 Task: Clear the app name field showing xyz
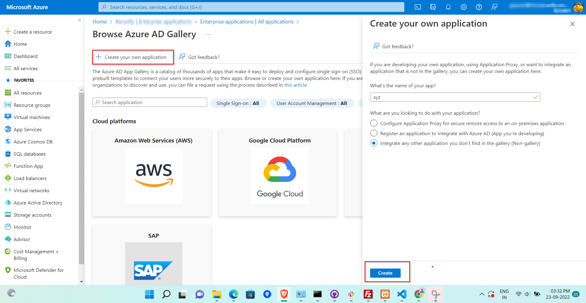point(443,97)
